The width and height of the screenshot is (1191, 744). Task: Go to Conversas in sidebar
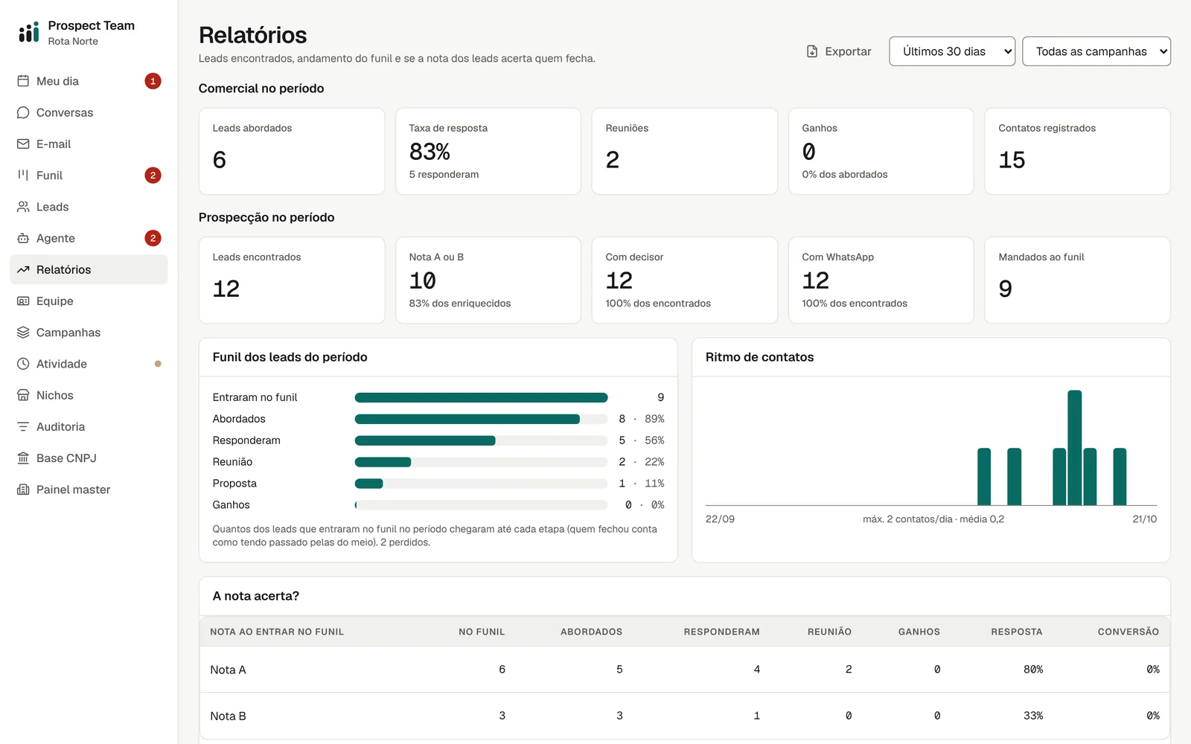(89, 112)
